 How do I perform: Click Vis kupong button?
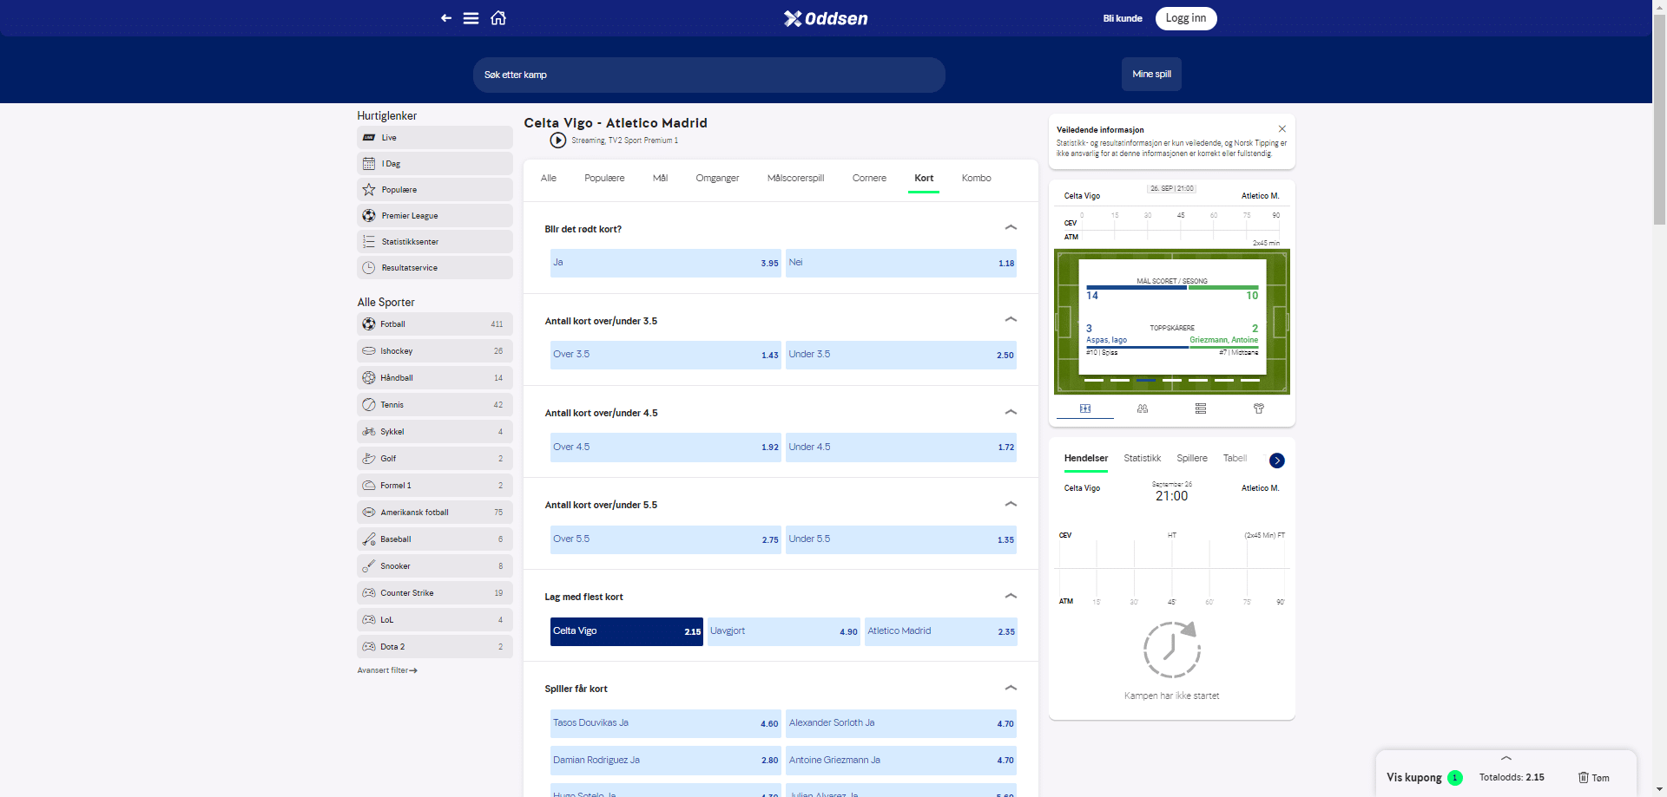[x=1424, y=778]
